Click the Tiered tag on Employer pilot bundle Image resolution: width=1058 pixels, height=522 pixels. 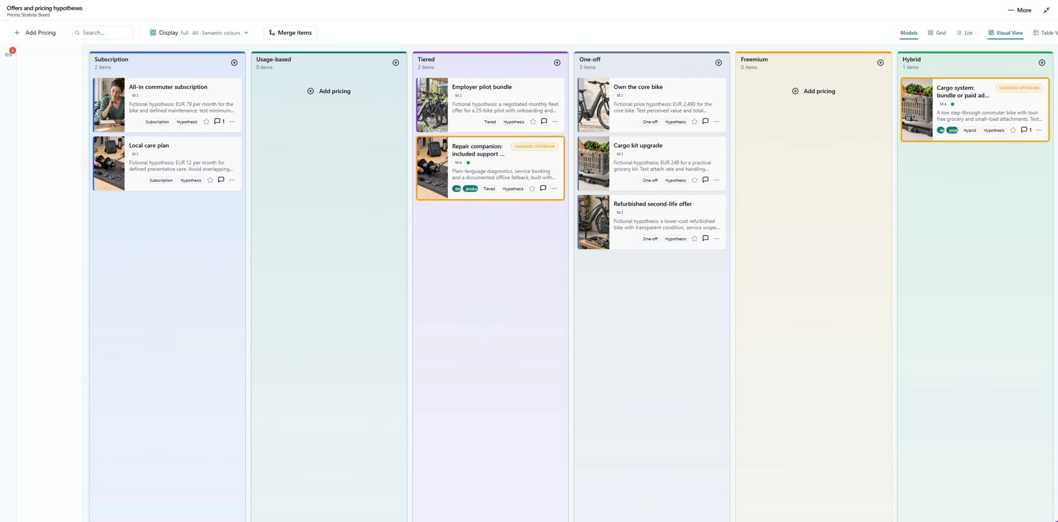point(490,122)
